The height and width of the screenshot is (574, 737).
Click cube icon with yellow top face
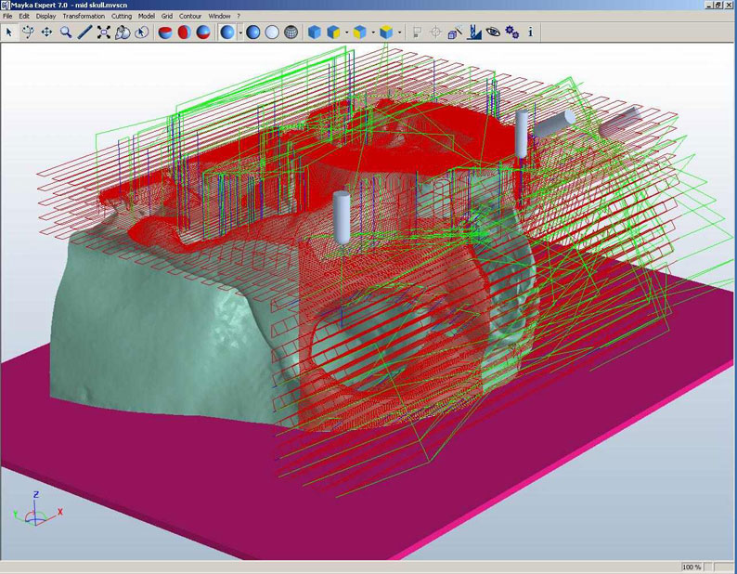click(386, 33)
